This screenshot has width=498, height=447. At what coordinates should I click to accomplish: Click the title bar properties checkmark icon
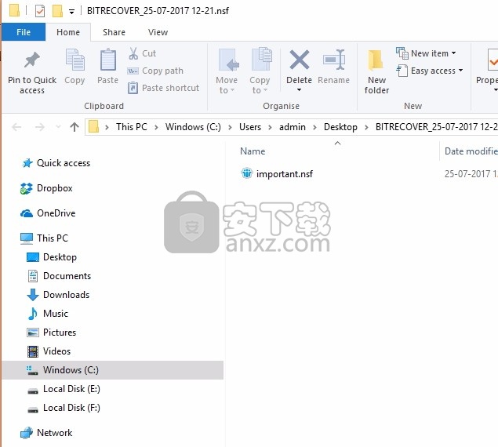(40, 11)
